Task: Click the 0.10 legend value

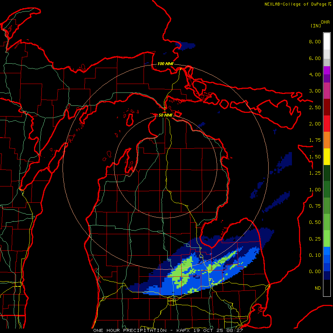Action: 315,255
